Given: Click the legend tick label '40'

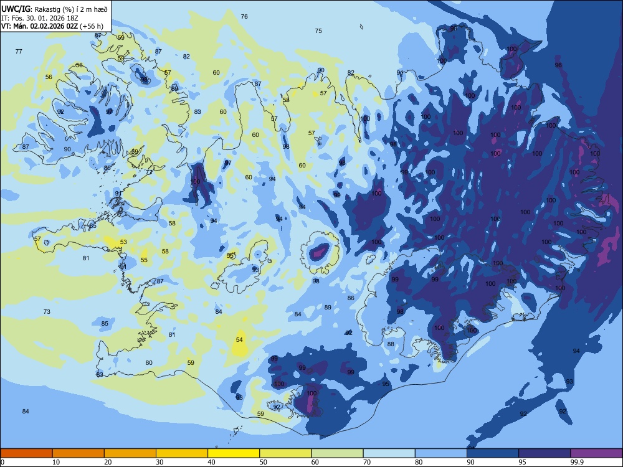Looking at the screenshot, I should click(212, 462).
